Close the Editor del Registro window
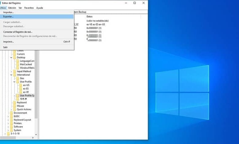 coord(143,3)
